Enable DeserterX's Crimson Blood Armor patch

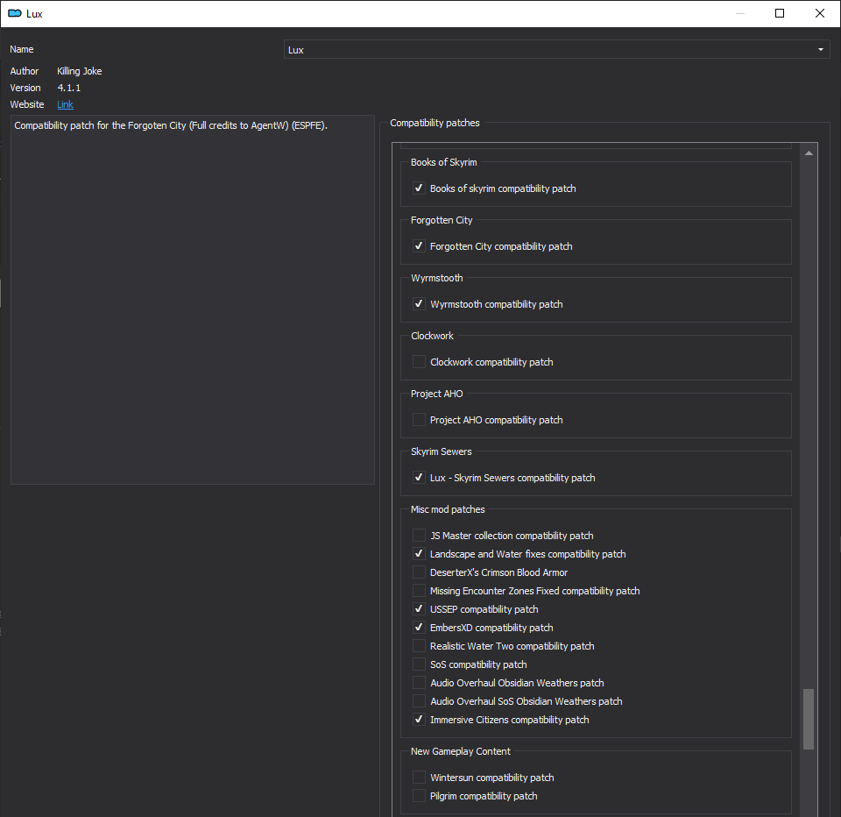coord(419,572)
